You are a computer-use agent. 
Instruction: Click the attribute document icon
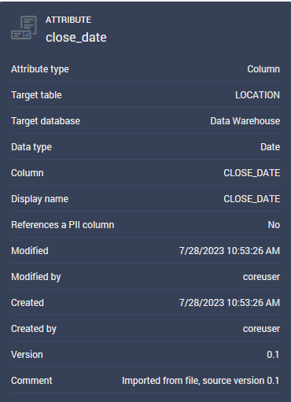24,28
